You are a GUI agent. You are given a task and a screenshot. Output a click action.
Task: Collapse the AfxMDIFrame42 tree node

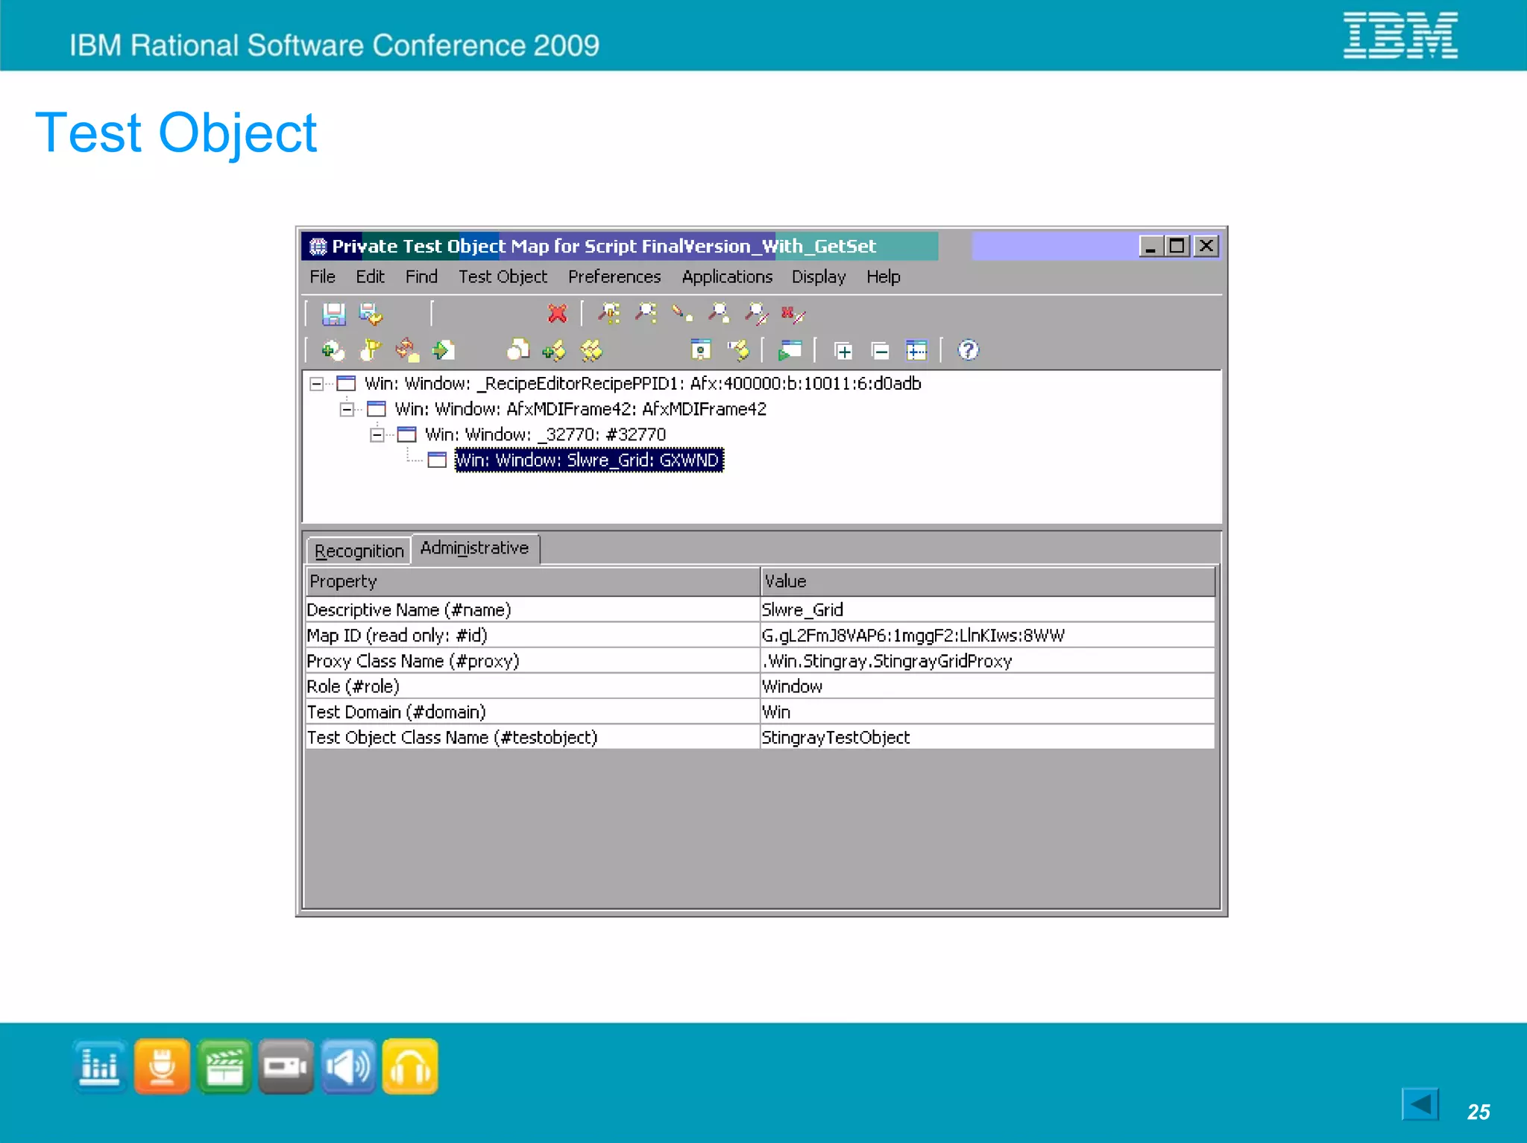(x=347, y=409)
